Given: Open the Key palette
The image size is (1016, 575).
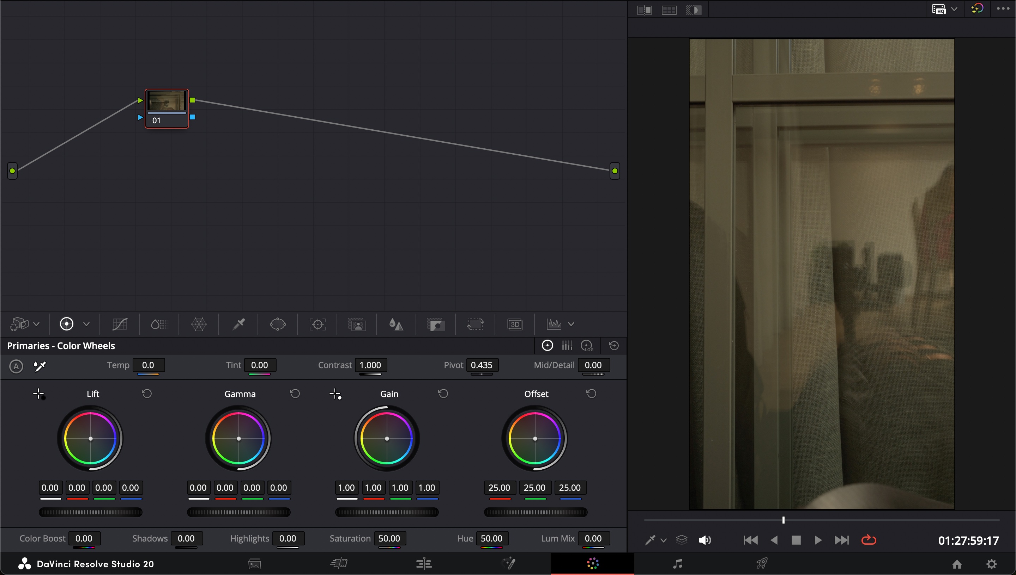Looking at the screenshot, I should click(436, 324).
